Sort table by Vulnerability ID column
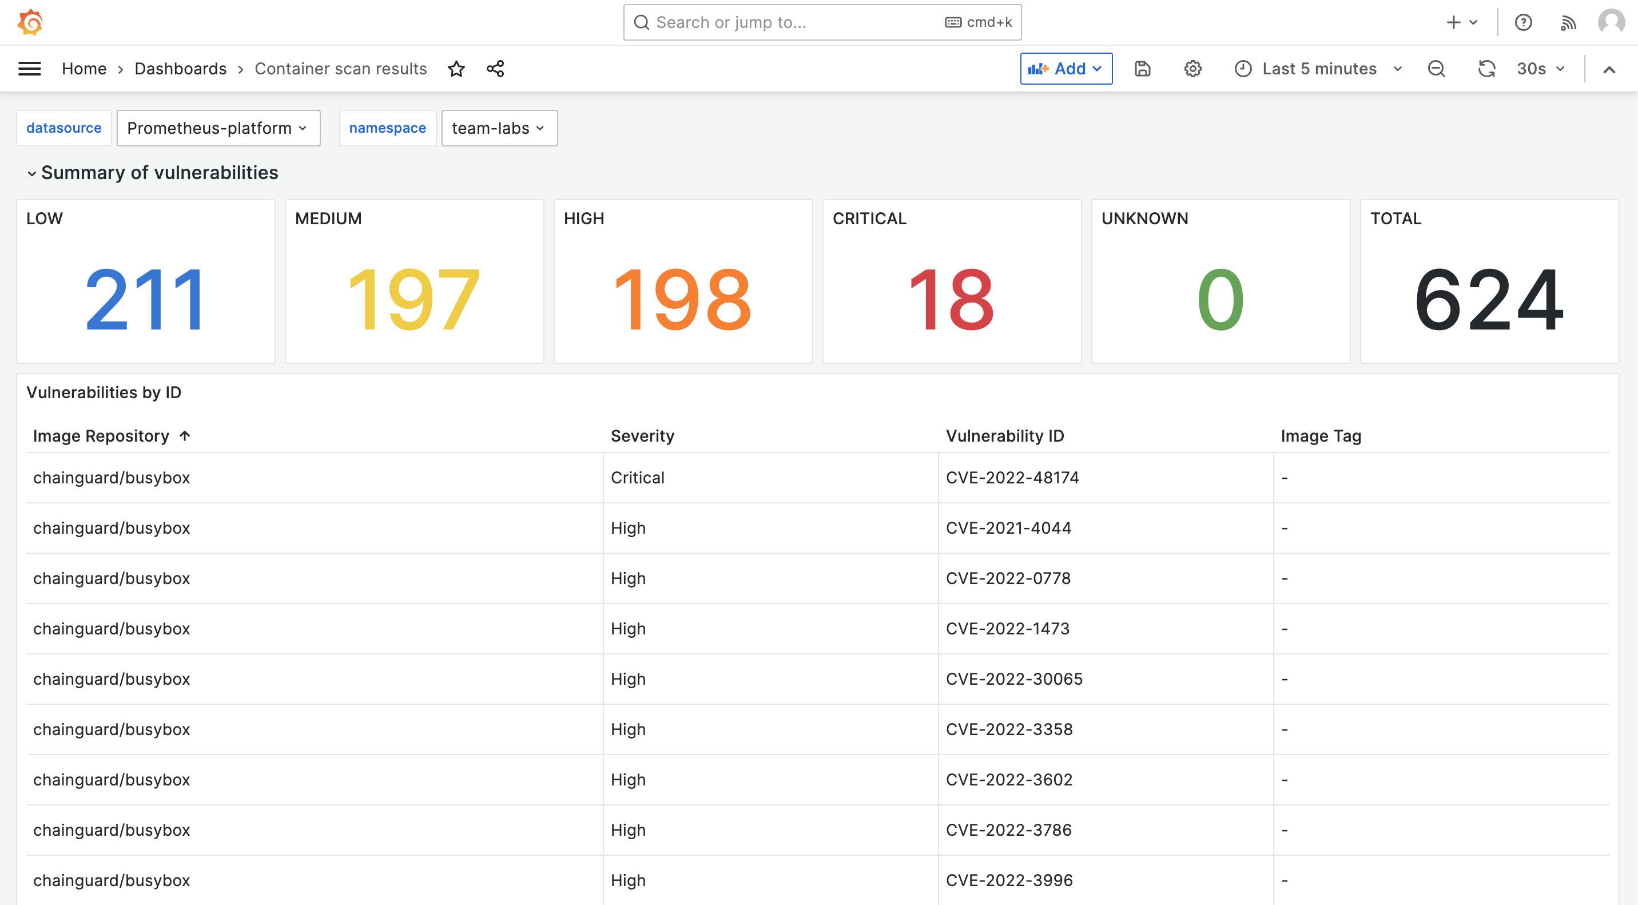Viewport: 1638px width, 905px height. [1005, 436]
